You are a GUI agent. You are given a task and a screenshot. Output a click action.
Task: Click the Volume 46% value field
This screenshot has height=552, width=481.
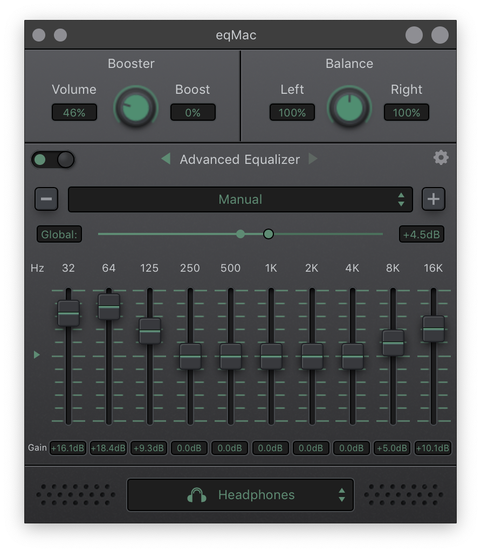[x=74, y=112]
